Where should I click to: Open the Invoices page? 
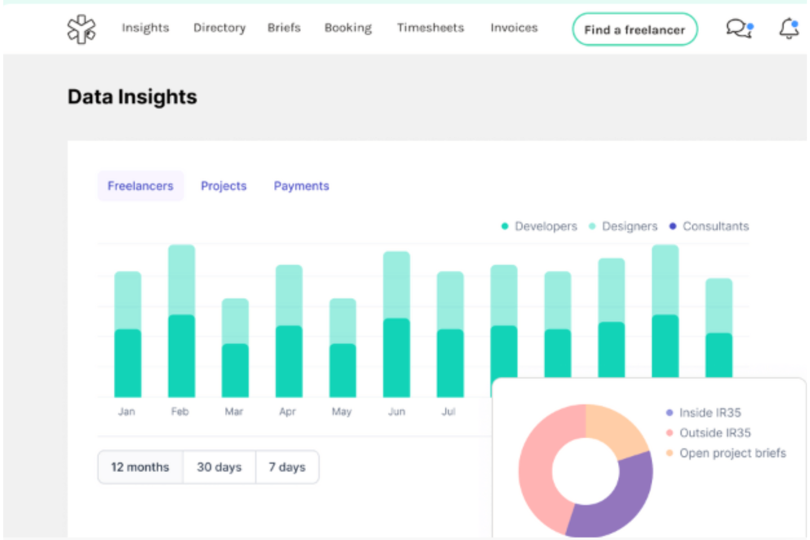(514, 28)
